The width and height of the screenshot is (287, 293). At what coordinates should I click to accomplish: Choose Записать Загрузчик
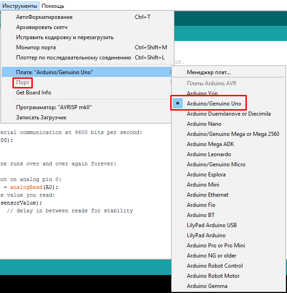click(x=86, y=117)
